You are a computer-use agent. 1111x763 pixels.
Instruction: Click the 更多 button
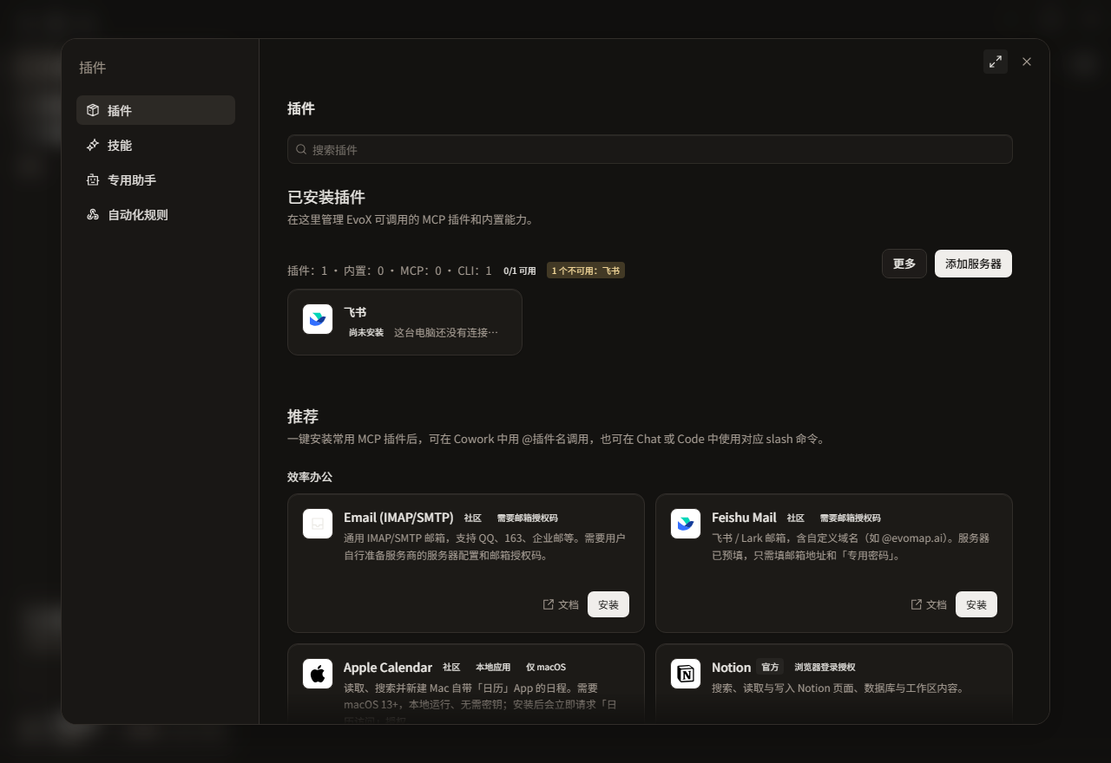[904, 264]
